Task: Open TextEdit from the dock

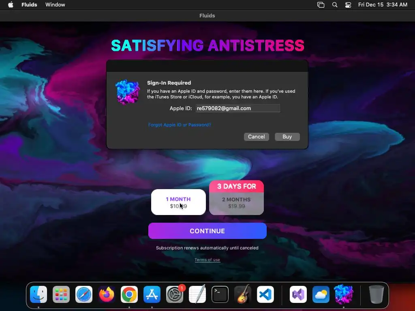Action: pyautogui.click(x=197, y=294)
